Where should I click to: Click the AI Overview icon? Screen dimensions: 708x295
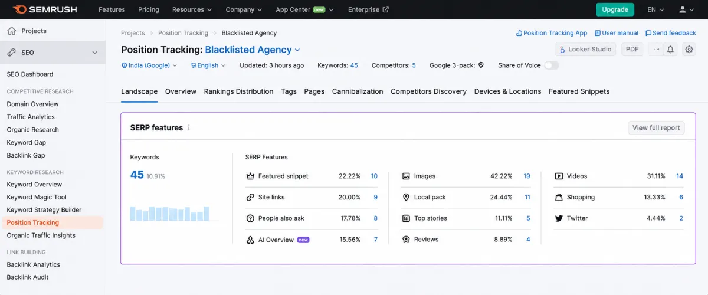250,240
